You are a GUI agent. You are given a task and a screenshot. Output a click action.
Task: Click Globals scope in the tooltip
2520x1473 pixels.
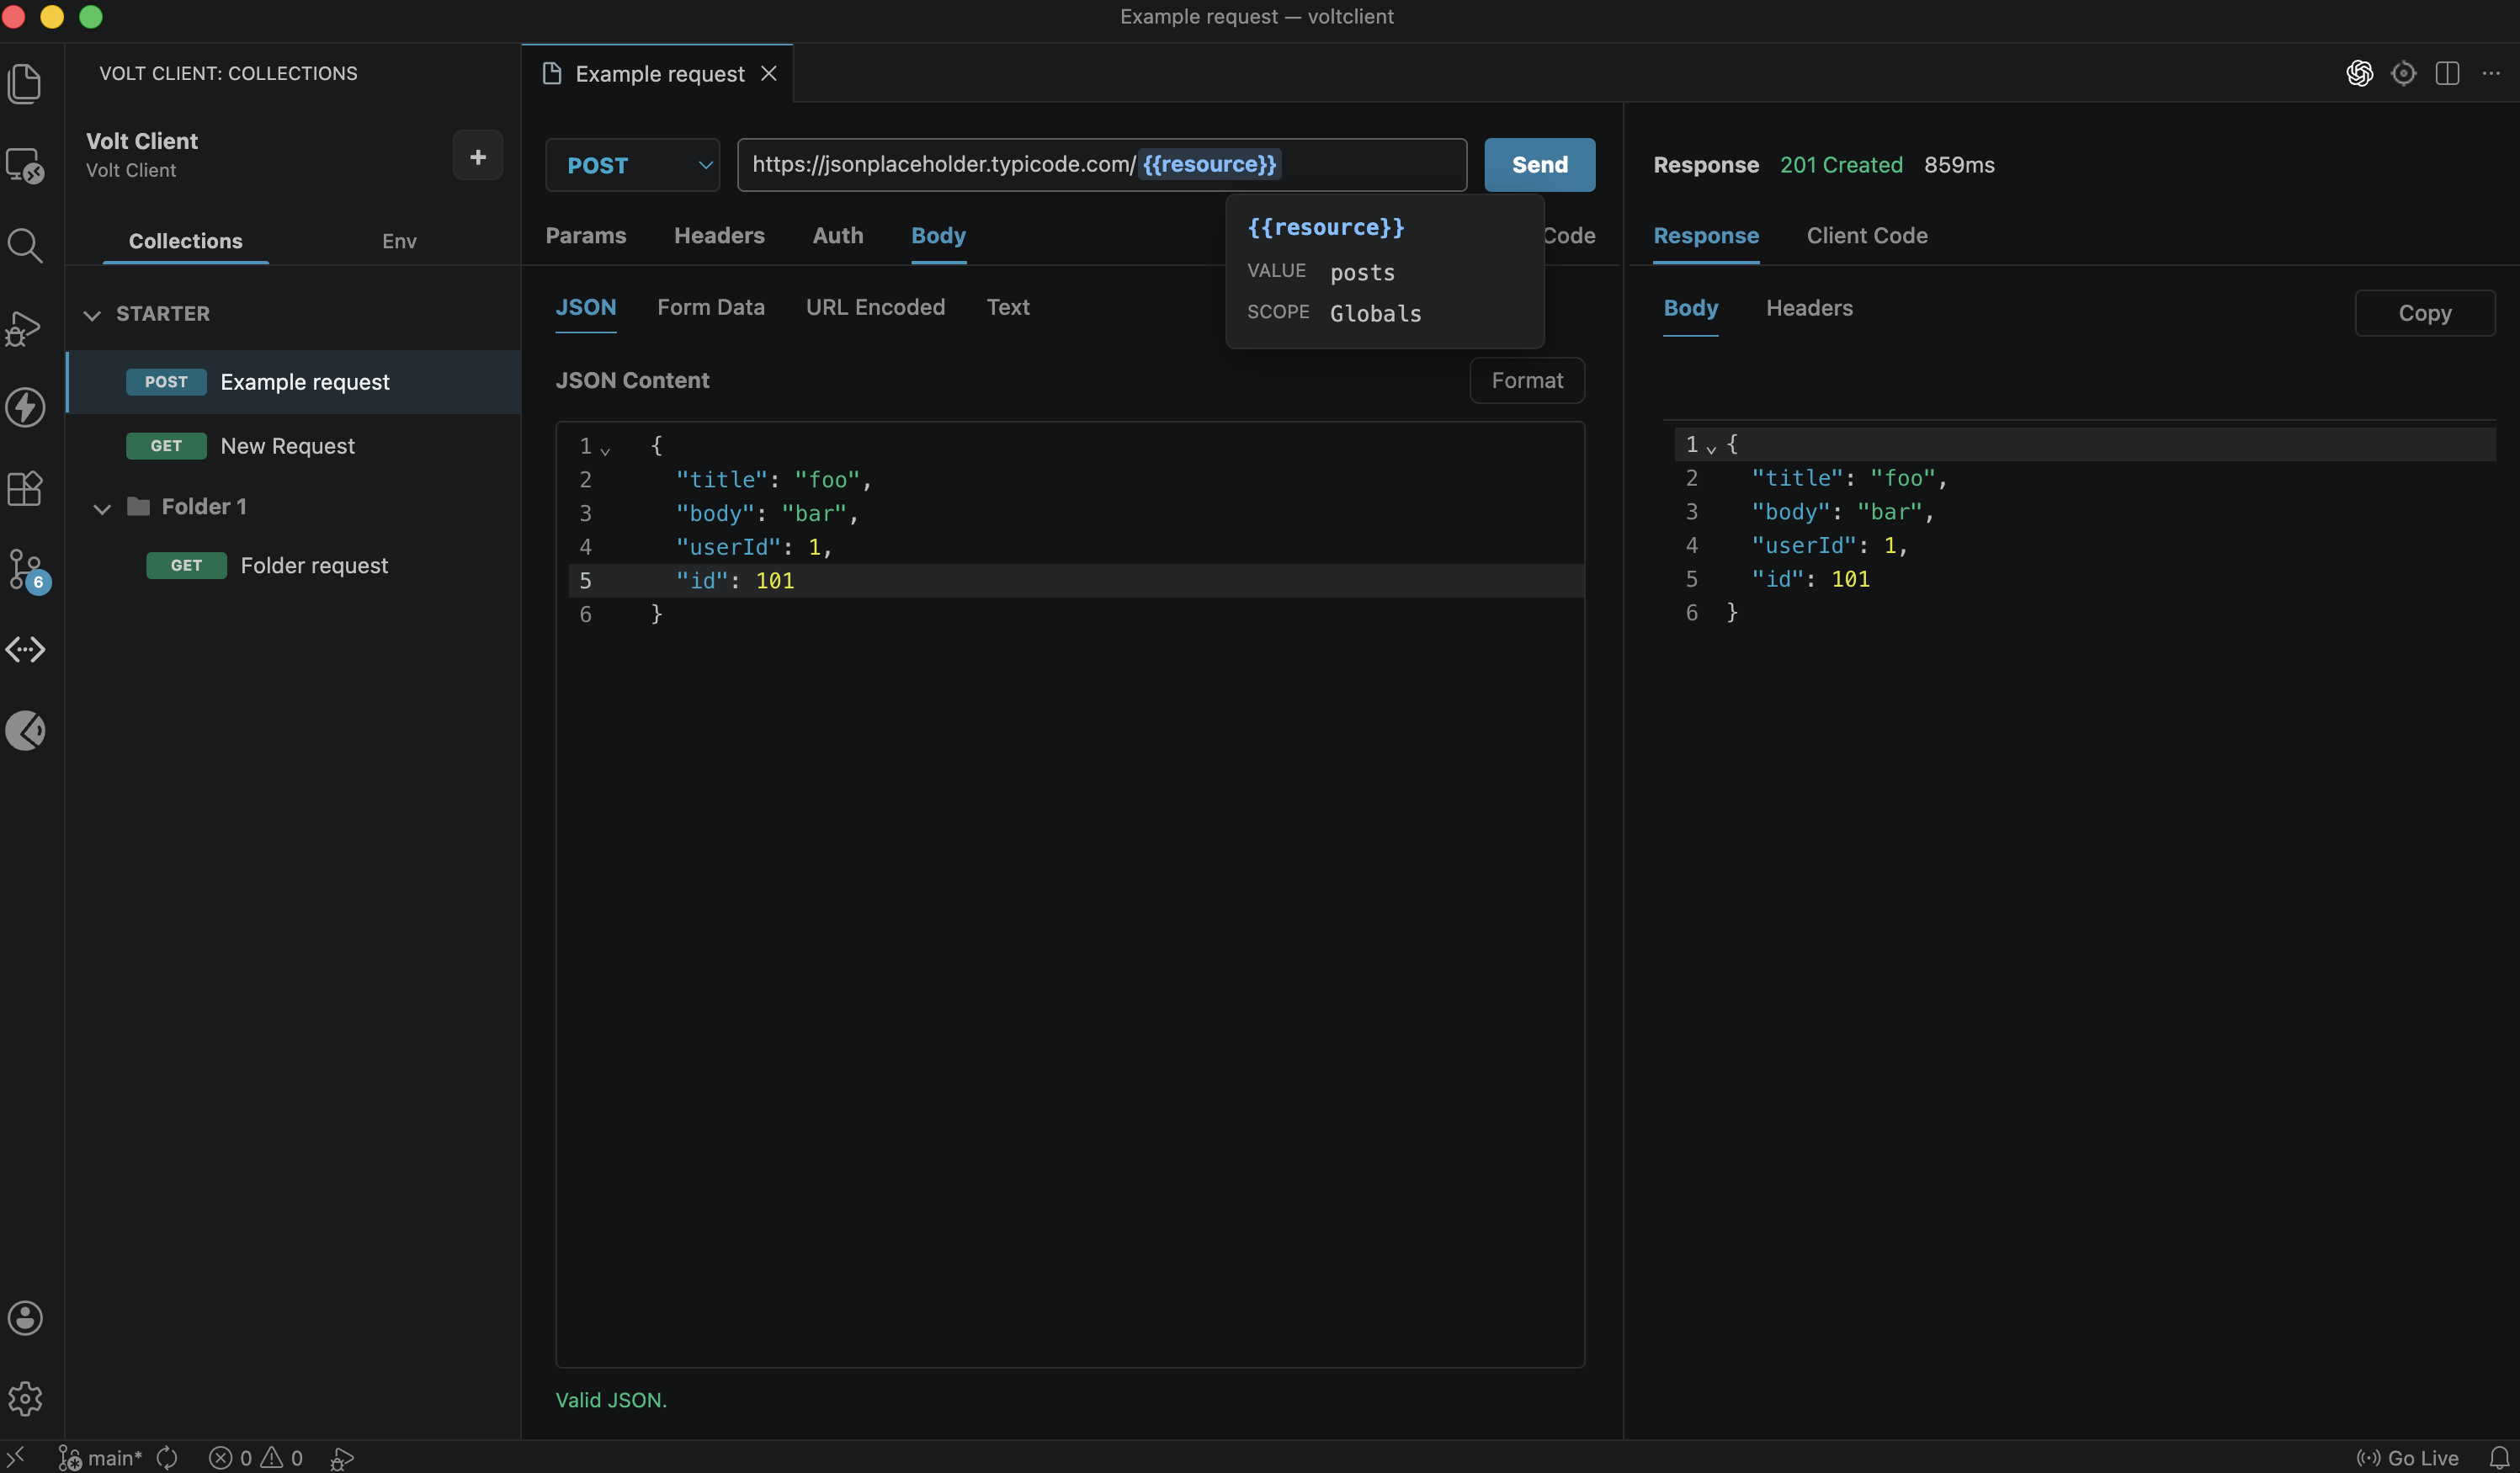1375,314
